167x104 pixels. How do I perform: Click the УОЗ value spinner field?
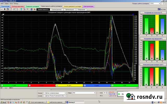pos(105,93)
